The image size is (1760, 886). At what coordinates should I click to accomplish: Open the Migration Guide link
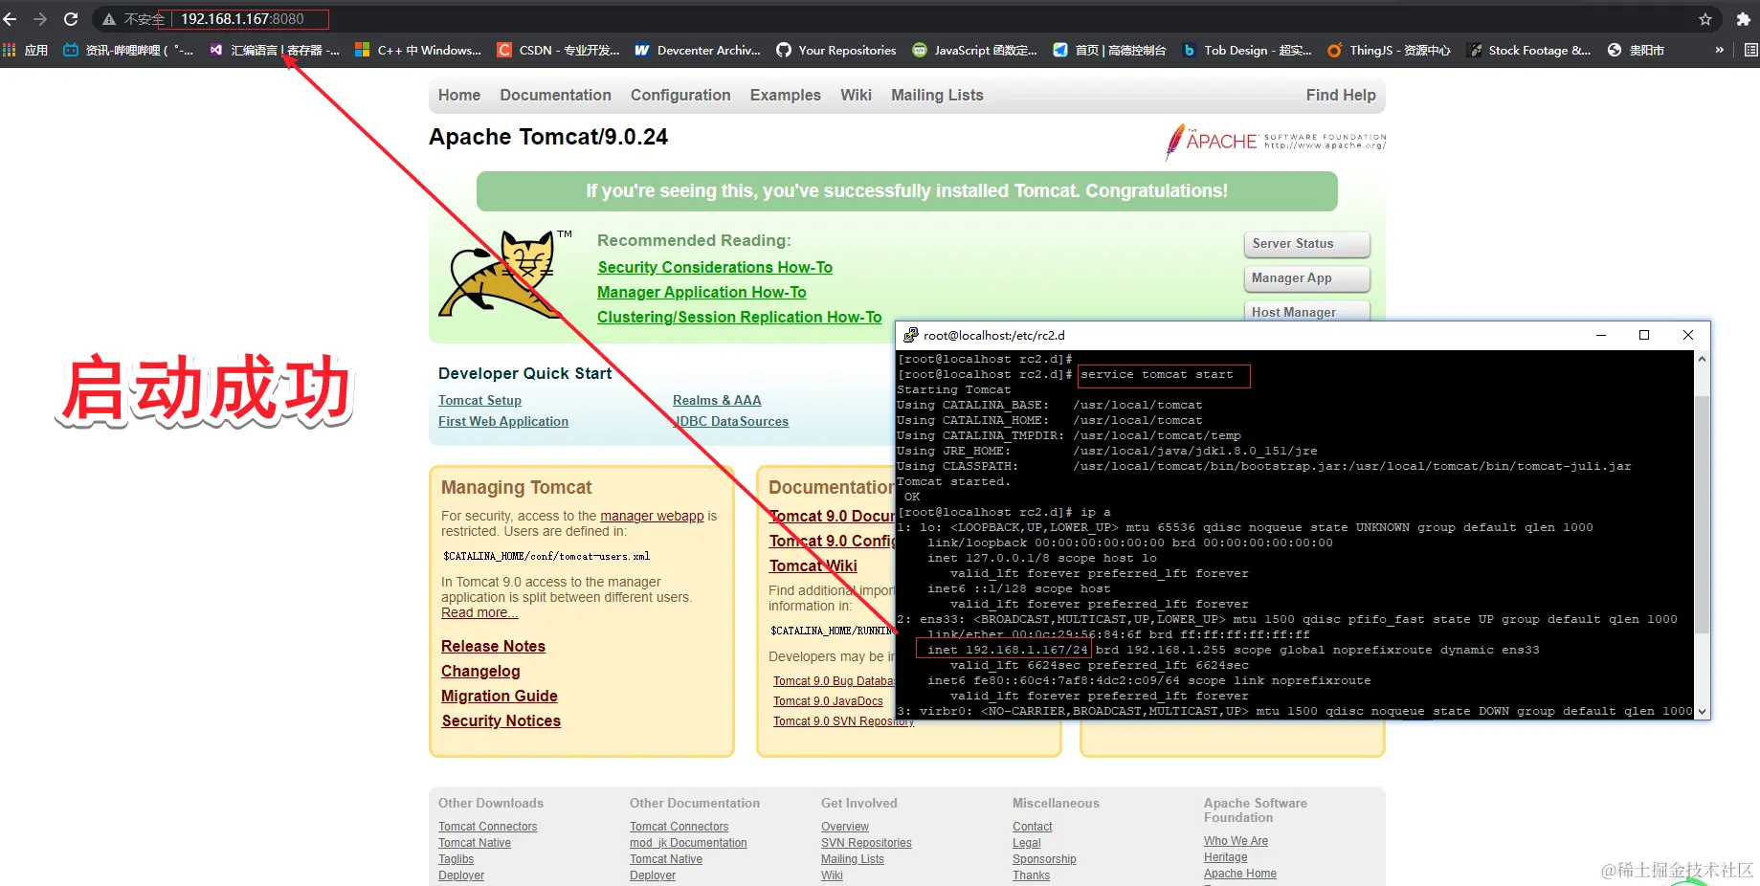tap(500, 696)
